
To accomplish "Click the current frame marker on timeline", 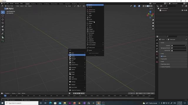I will [x=5, y=96].
